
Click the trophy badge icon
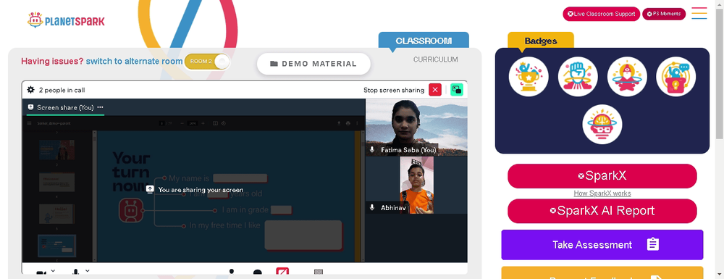529,77
